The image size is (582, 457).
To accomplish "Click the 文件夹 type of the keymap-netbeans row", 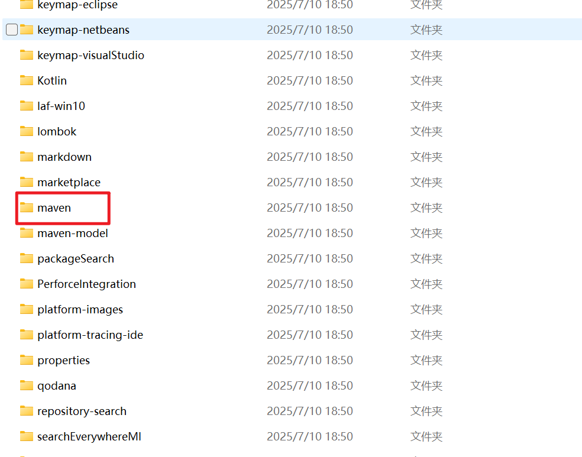I will coord(426,30).
